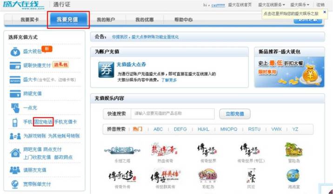Select the 传奇世界 game logo

(x=207, y=150)
